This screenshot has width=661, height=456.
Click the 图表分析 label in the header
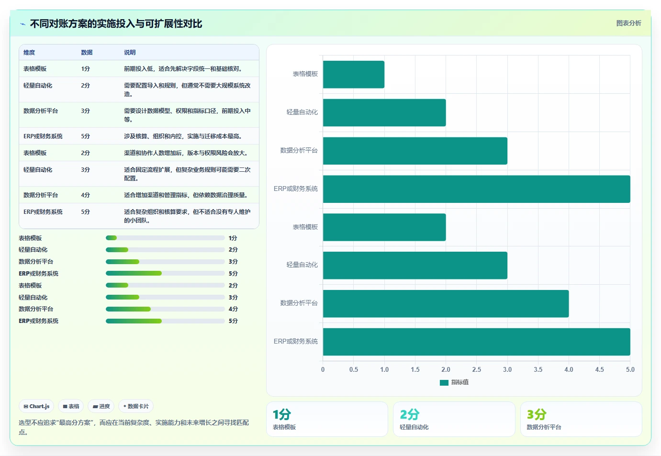click(x=628, y=23)
